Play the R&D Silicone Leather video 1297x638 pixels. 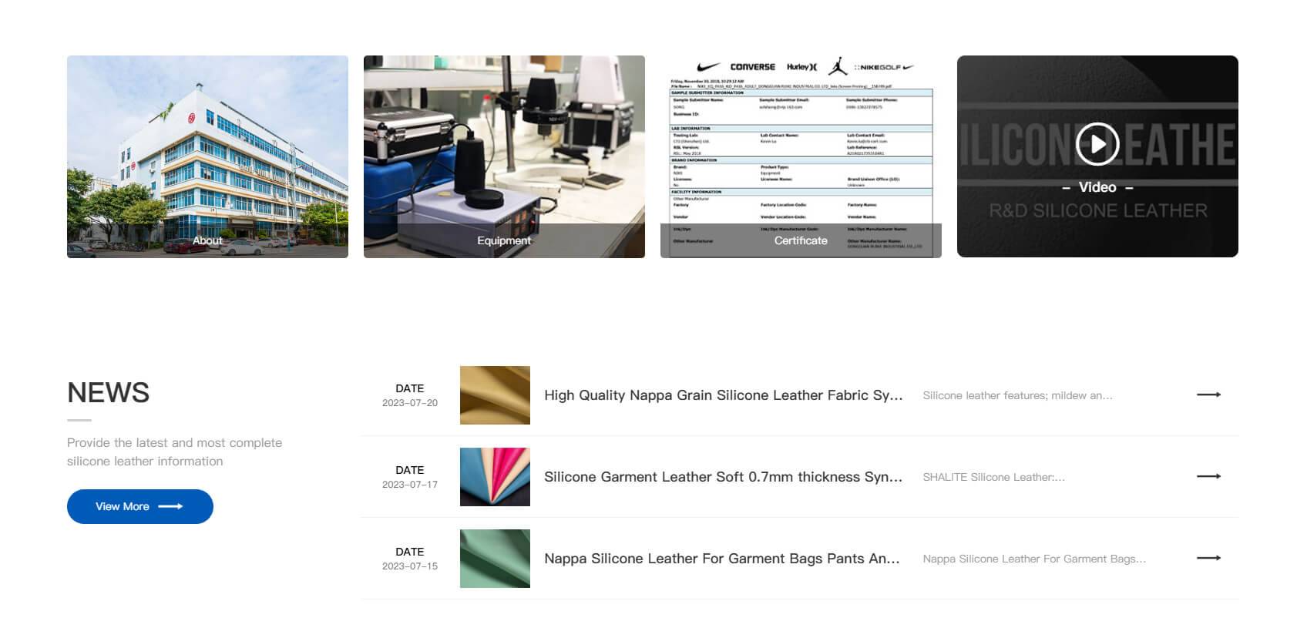click(1097, 144)
